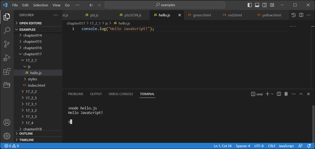
Task: Open the Edit menu
Action: (x=25, y=5)
